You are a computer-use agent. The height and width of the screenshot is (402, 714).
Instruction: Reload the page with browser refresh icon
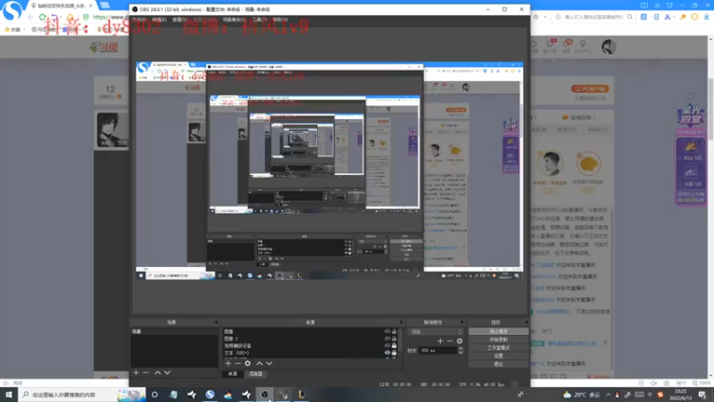[x=42, y=17]
